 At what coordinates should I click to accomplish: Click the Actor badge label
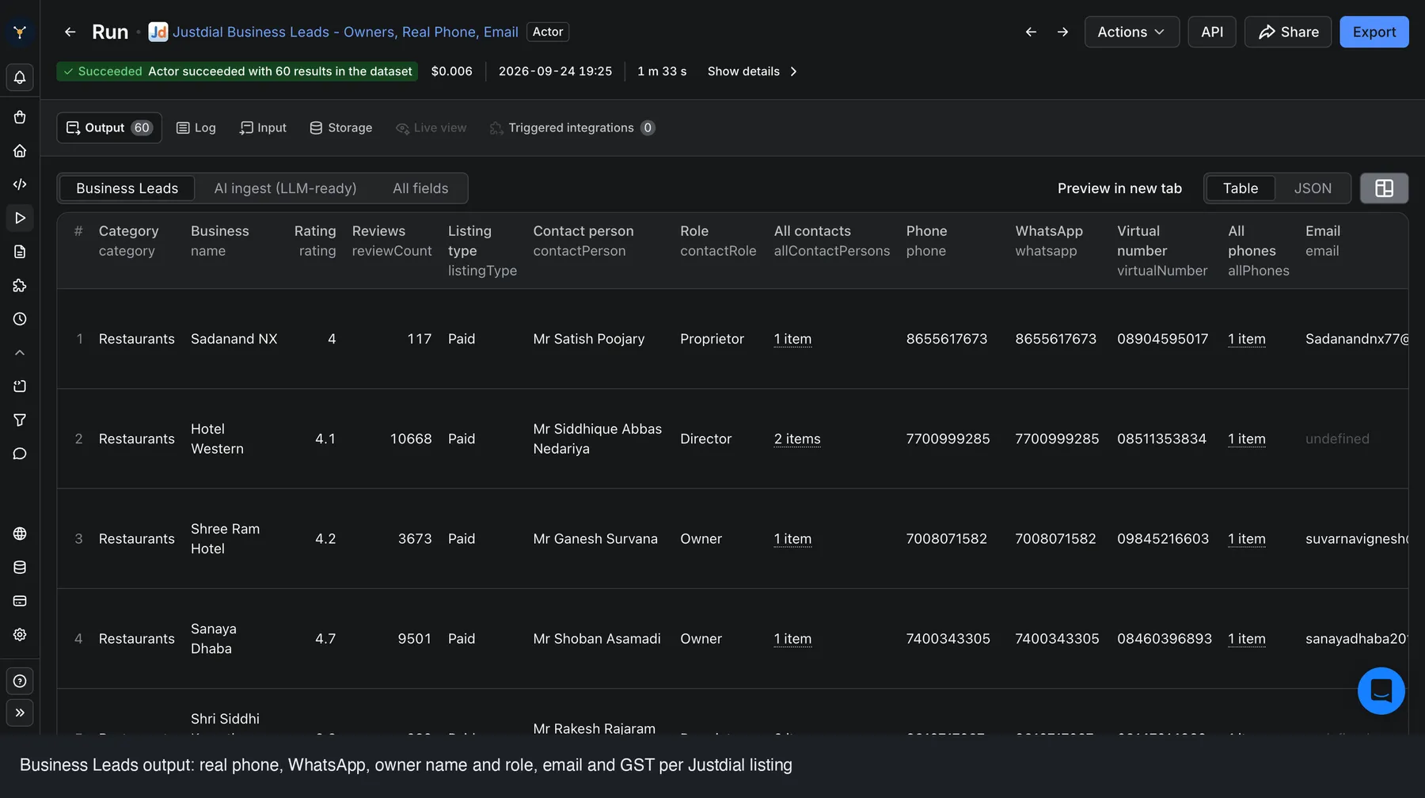pyautogui.click(x=548, y=32)
